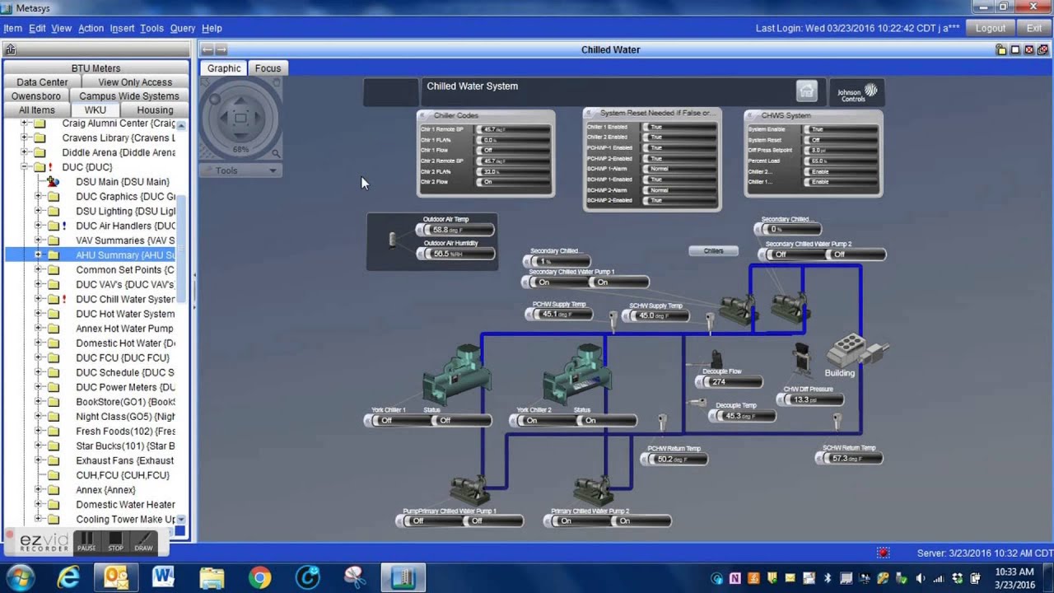Expand Diddle Arena tree node
This screenshot has width=1054, height=593.
pos(24,152)
